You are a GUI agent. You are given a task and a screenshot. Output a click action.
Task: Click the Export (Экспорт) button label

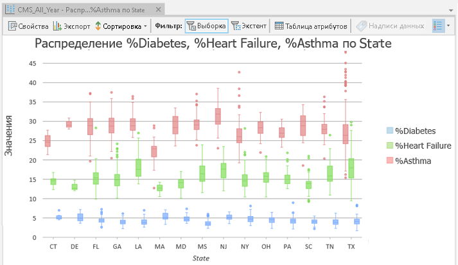77,26
